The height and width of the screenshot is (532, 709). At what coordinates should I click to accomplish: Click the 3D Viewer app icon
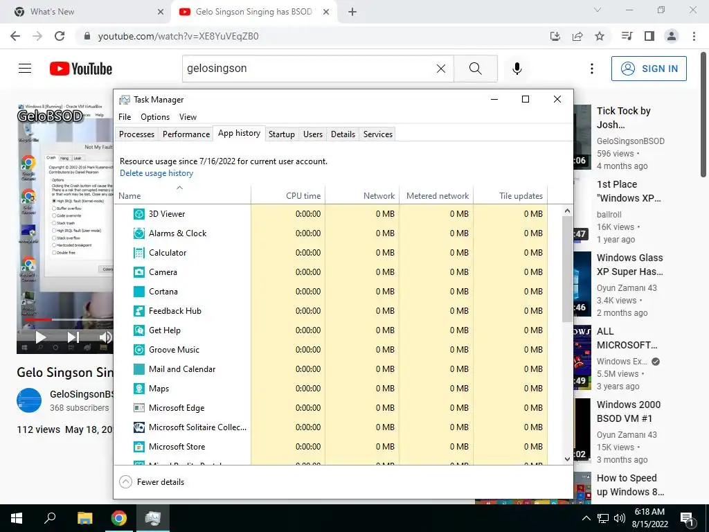click(x=138, y=214)
